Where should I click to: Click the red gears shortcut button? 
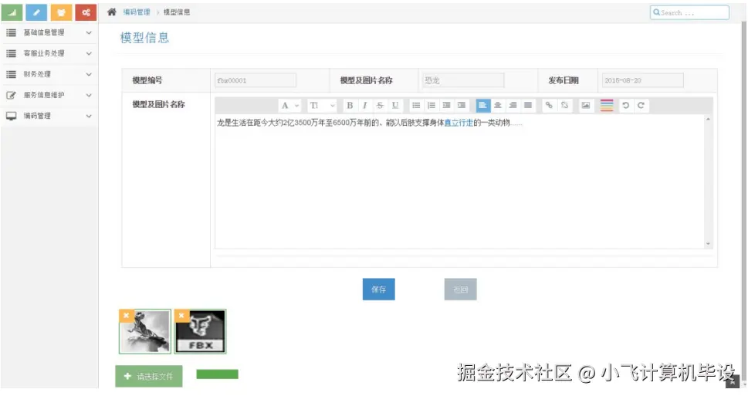click(86, 12)
